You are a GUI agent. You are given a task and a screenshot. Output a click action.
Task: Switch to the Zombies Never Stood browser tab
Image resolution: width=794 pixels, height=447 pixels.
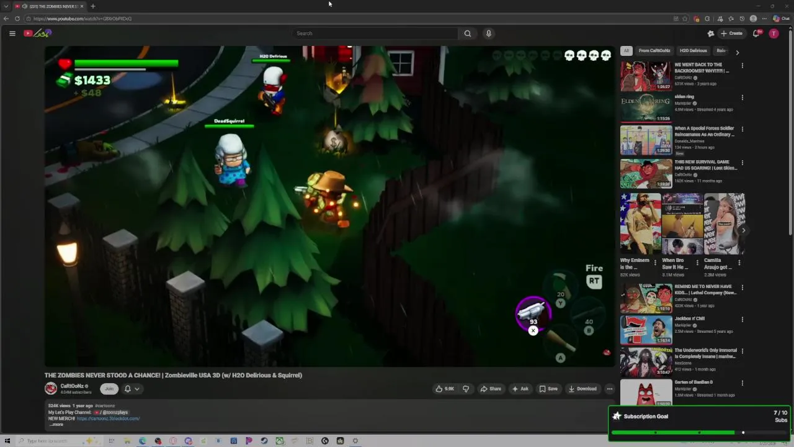pos(49,6)
